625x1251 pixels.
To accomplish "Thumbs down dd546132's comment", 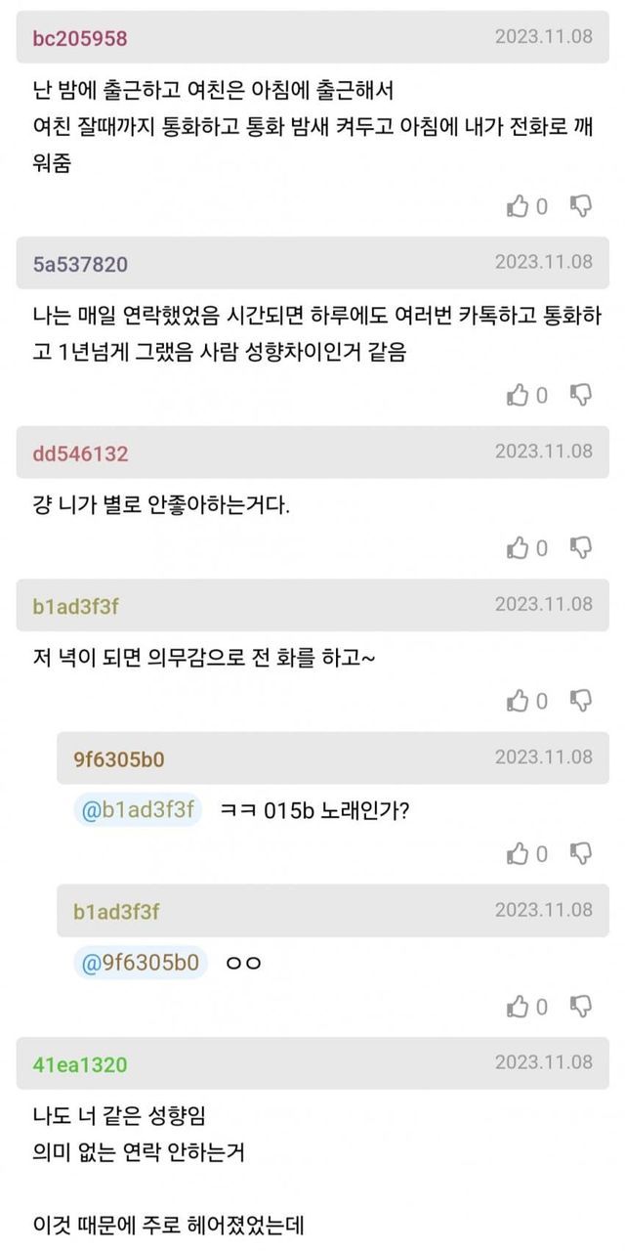I will [x=581, y=548].
